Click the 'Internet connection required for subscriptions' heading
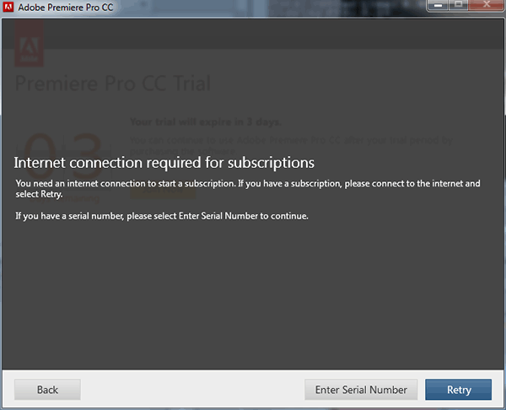This screenshot has height=410, width=506. pyautogui.click(x=164, y=163)
